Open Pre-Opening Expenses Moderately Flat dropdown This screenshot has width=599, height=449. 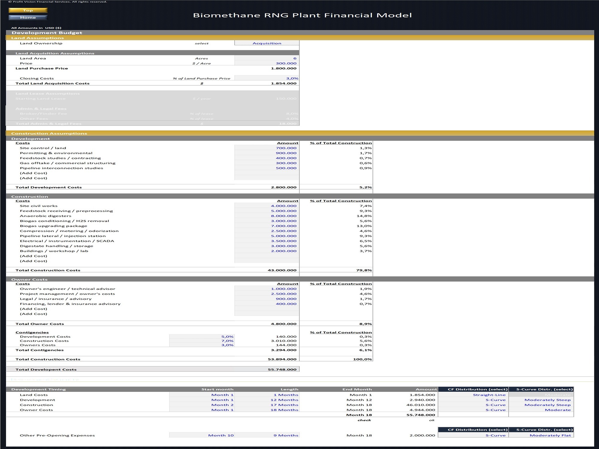[x=541, y=435]
